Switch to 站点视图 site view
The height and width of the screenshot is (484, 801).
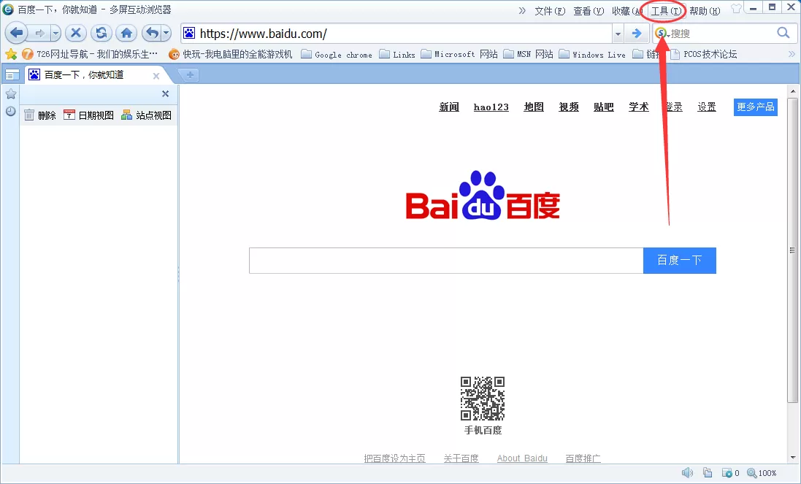[x=147, y=115]
